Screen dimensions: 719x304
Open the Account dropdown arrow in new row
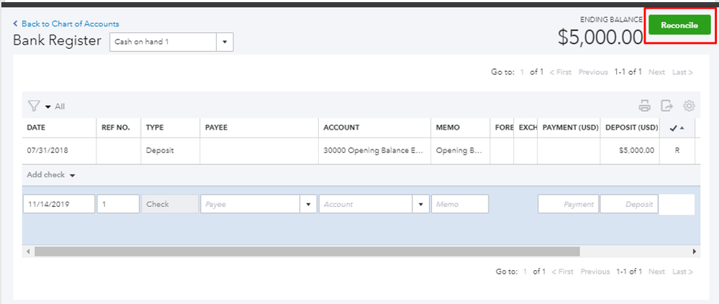(420, 204)
